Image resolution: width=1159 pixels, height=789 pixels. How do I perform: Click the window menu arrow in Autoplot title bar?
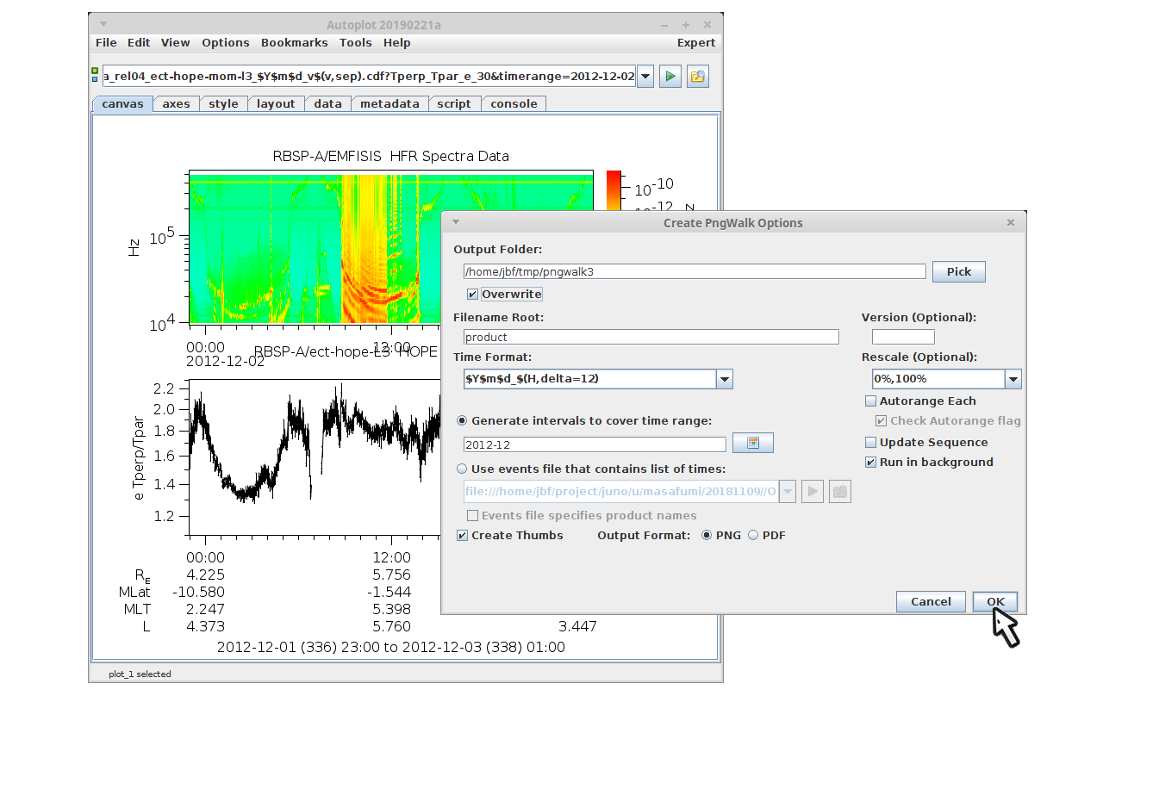point(103,24)
